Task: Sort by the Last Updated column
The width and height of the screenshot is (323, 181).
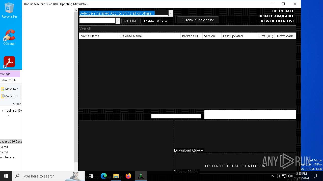Action: [240, 36]
